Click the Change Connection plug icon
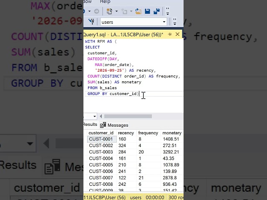267x200 pixels. [91, 22]
